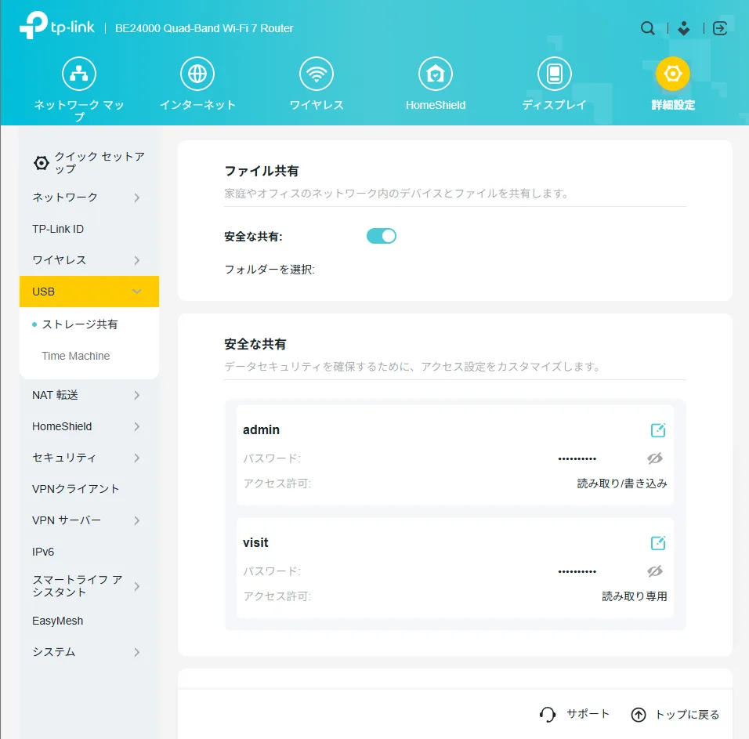The height and width of the screenshot is (739, 749).
Task: Show the admin password
Action: click(x=655, y=458)
